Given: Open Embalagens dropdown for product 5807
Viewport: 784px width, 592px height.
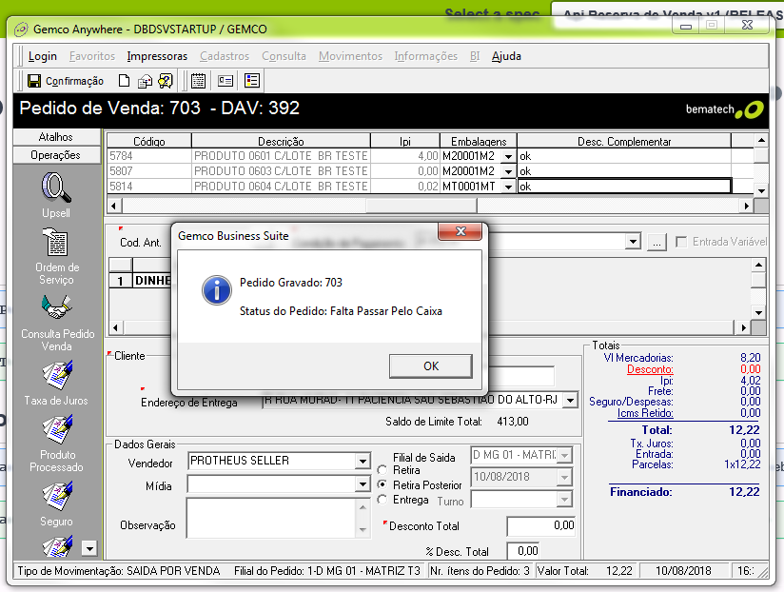Looking at the screenshot, I should [508, 171].
